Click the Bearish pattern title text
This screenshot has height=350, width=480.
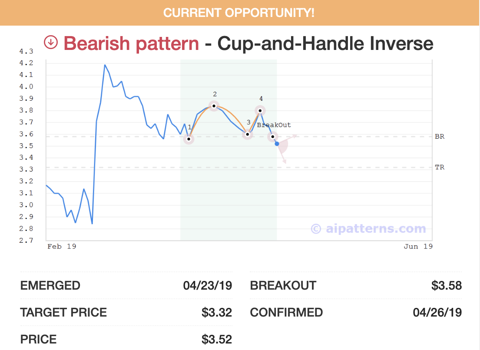131,43
